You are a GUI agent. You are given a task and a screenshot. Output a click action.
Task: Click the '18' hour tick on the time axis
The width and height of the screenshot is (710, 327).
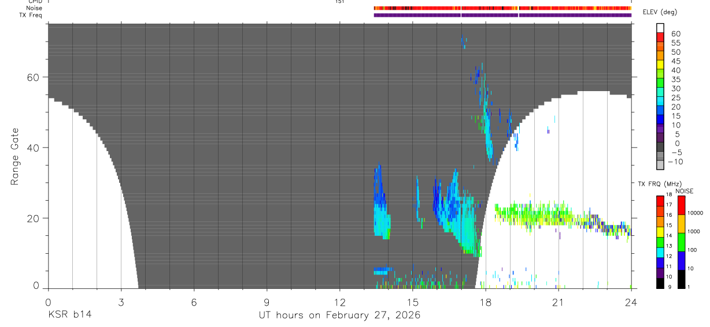(485, 302)
